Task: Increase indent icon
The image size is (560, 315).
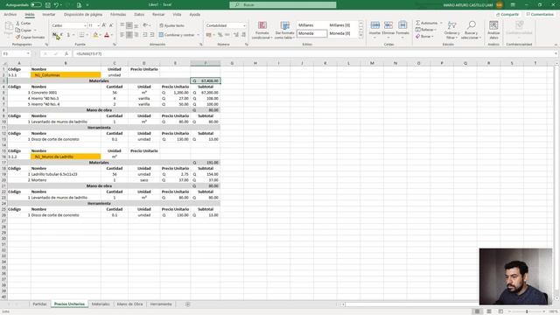Action: (152, 35)
